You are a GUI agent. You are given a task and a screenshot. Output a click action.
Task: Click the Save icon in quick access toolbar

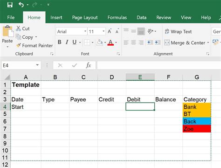click(10, 5)
